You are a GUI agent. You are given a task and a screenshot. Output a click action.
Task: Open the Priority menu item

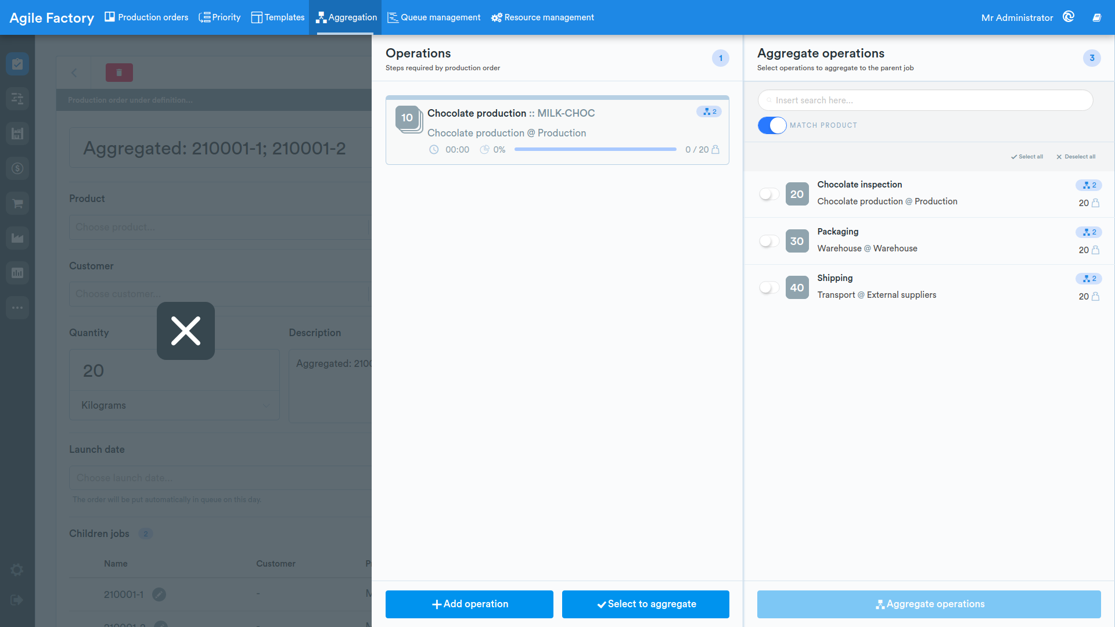coord(220,17)
